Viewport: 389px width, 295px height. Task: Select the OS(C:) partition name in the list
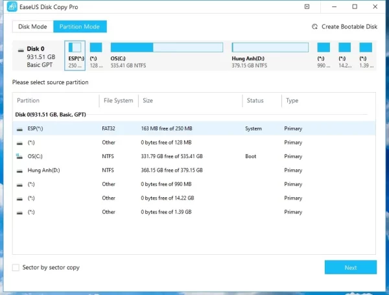[x=35, y=156]
